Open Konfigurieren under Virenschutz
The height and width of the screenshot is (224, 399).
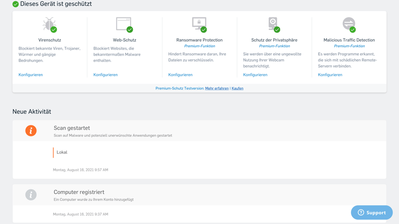pyautogui.click(x=30, y=75)
